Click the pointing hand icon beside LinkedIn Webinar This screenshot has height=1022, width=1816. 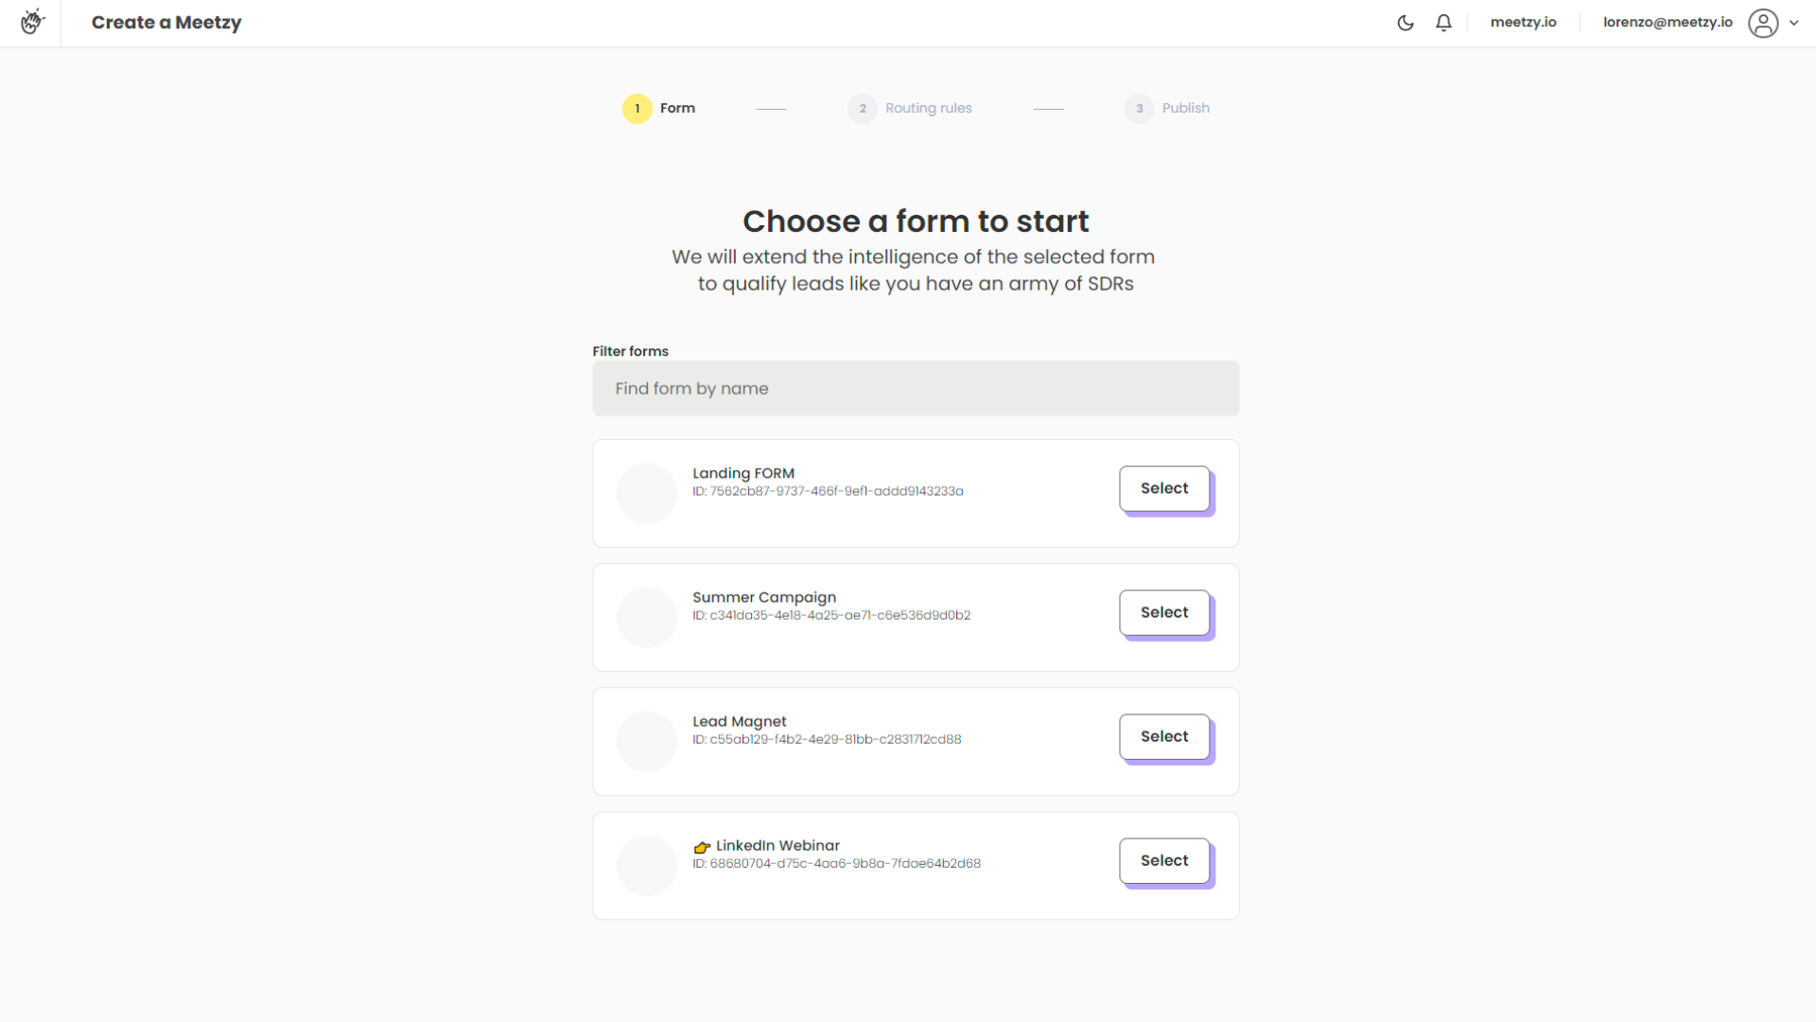click(x=702, y=847)
